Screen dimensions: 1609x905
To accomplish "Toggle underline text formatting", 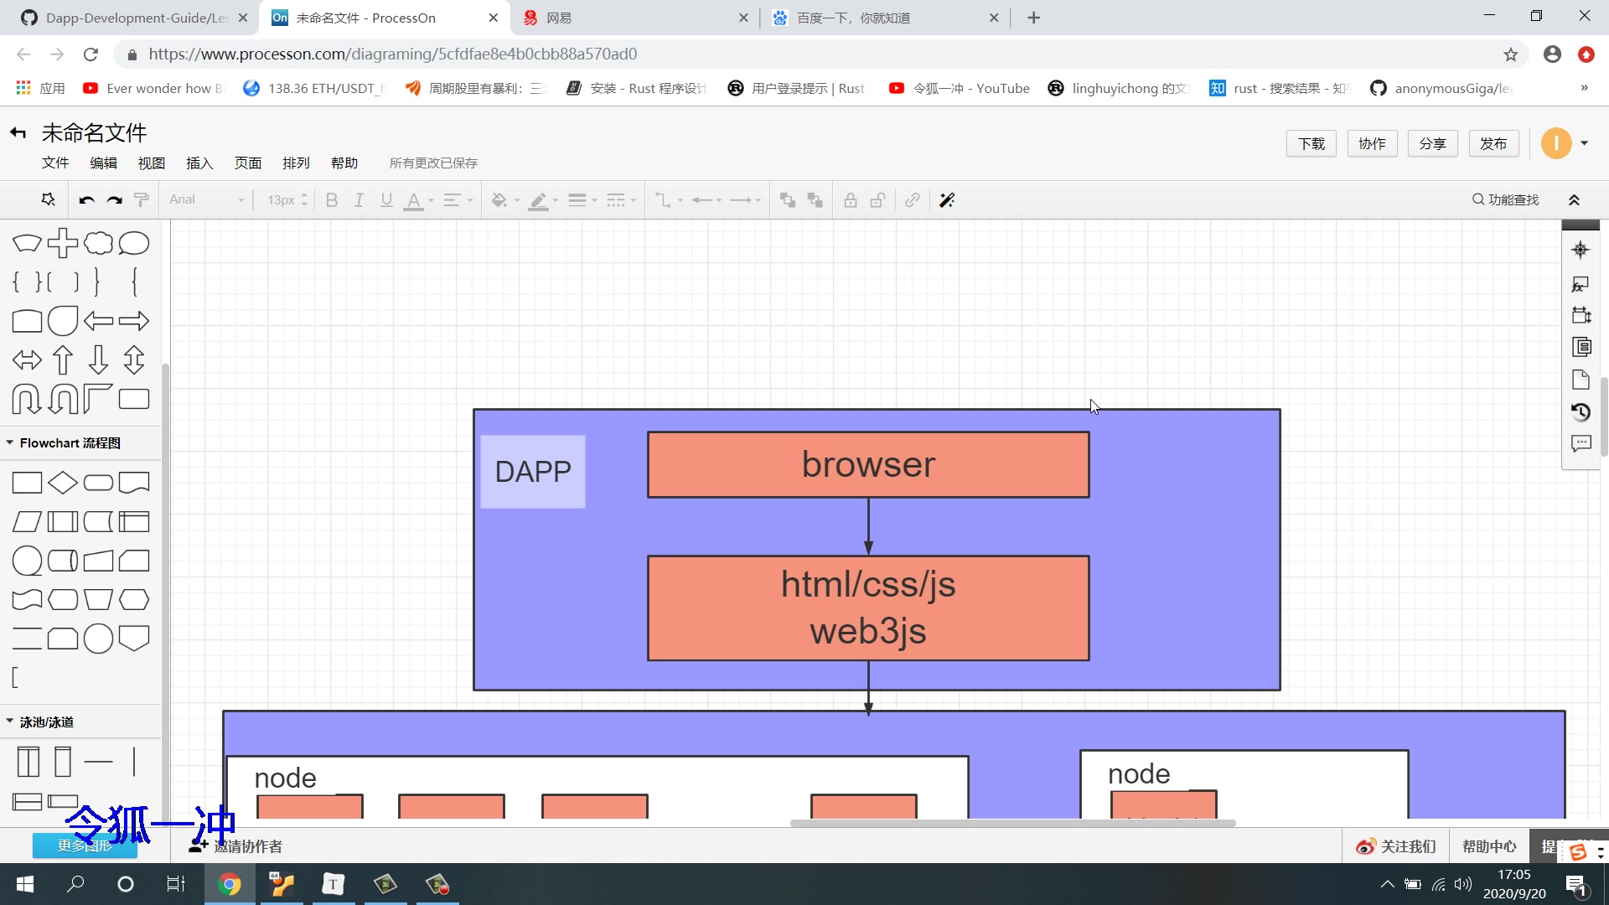I will 386,199.
